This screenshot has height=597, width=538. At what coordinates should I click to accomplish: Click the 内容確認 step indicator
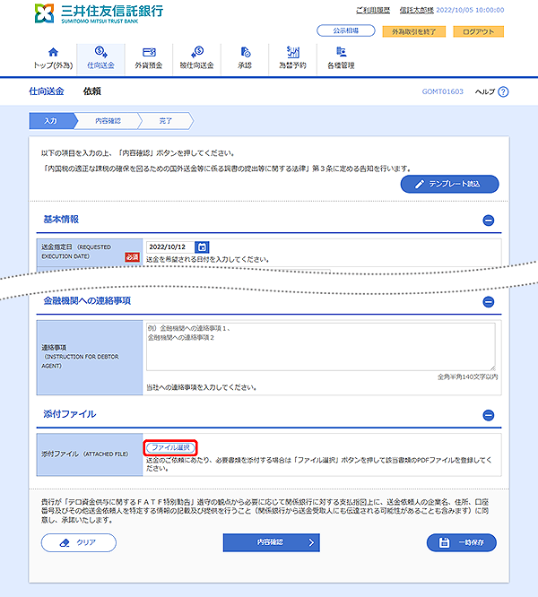[x=108, y=121]
